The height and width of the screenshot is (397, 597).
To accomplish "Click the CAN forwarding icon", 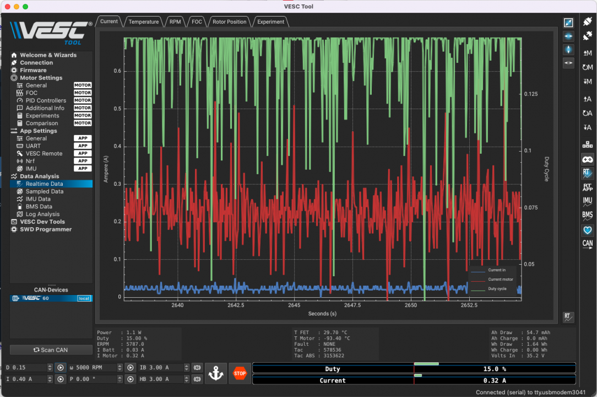I will [587, 244].
